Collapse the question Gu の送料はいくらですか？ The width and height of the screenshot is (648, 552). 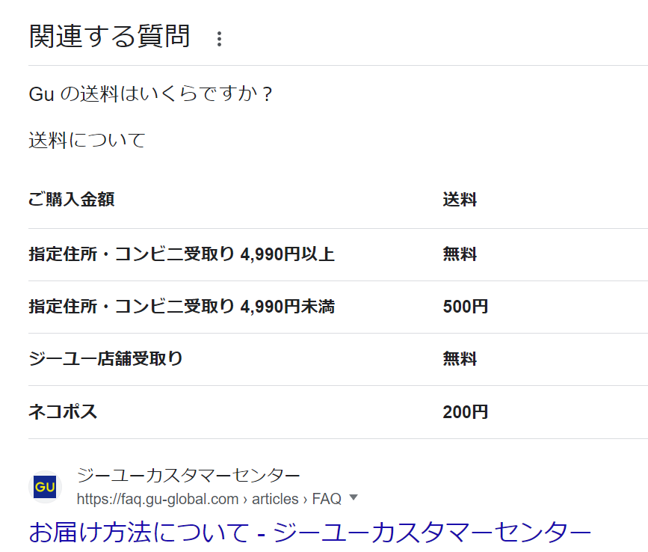point(150,93)
